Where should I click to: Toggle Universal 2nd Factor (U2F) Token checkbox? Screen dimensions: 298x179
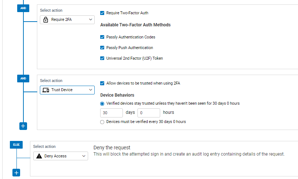tap(102, 59)
